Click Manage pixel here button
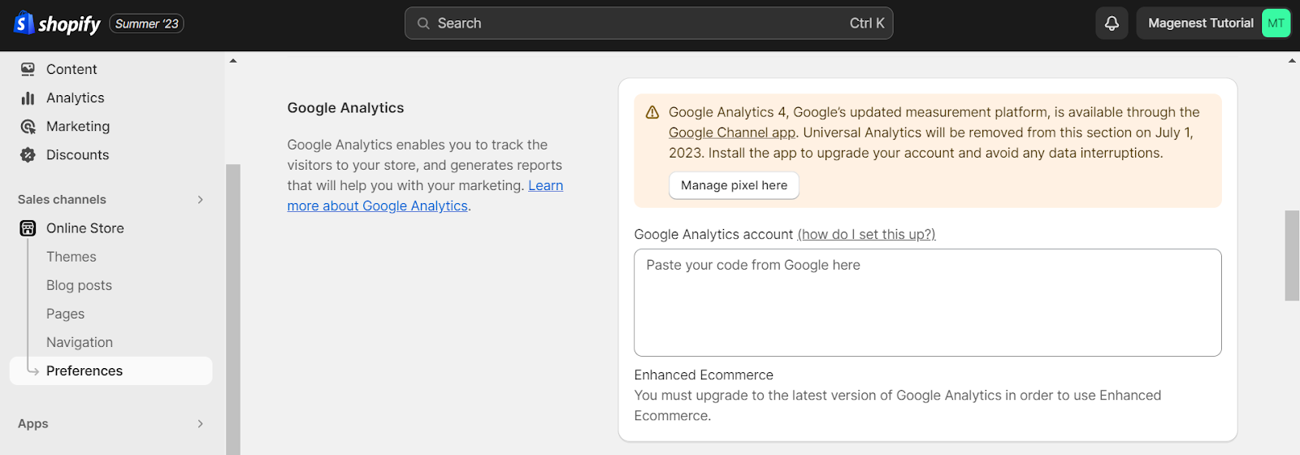This screenshot has width=1300, height=455. [x=734, y=185]
